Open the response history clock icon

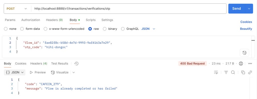click(x=76, y=63)
